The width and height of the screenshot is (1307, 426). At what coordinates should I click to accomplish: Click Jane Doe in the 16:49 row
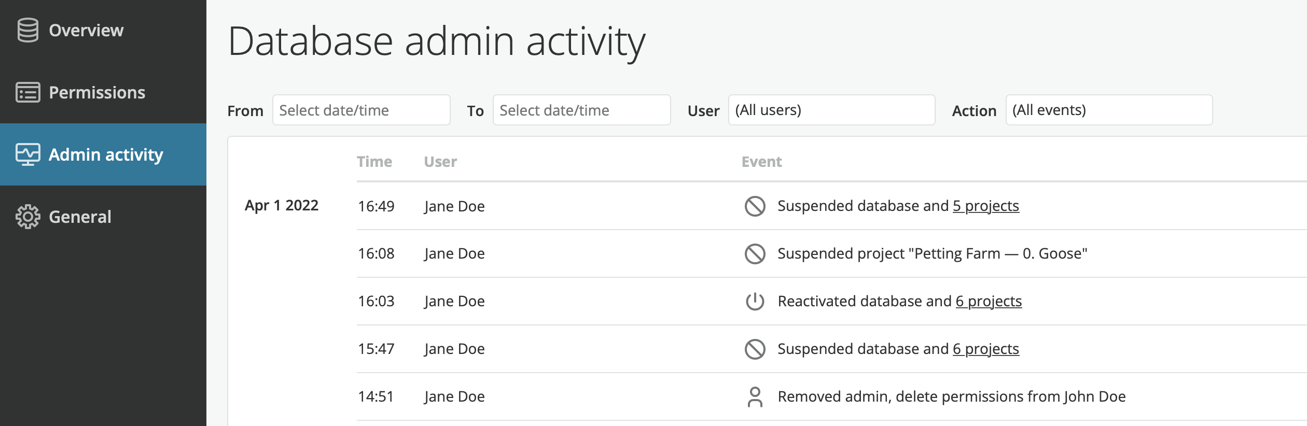454,206
